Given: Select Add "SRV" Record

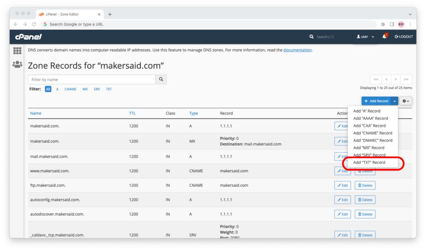Looking at the screenshot, I should click(369, 155).
